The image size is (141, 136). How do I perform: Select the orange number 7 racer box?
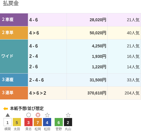[x=38, y=122]
